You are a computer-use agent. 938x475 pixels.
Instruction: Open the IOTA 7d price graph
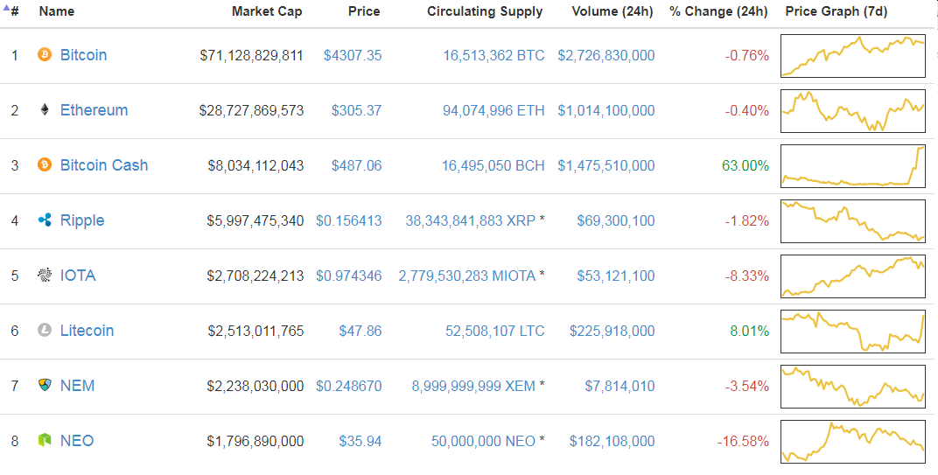click(x=853, y=276)
